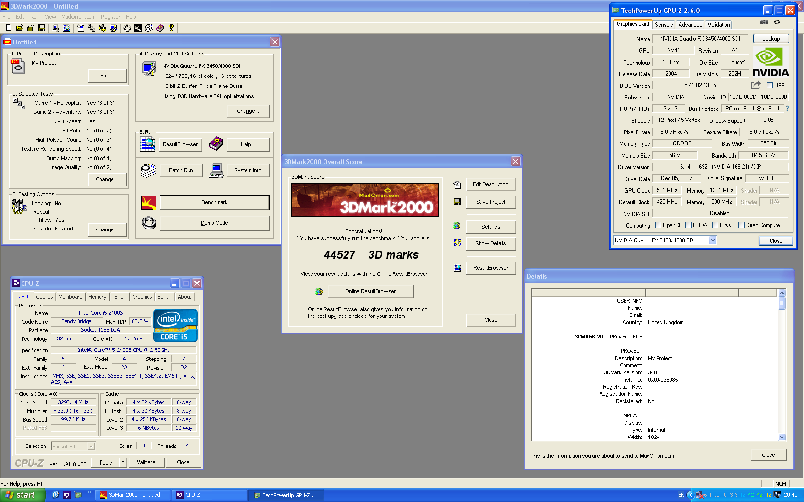Click the Validate button in CPU-Z
804x502 pixels.
click(x=146, y=462)
